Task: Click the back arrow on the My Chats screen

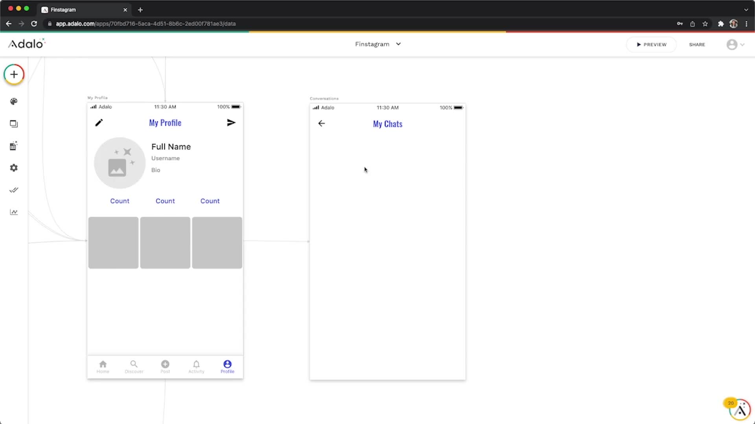Action: pos(321,123)
